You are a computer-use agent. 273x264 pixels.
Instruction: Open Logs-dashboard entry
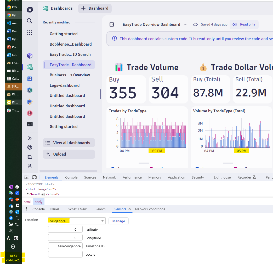click(65, 85)
